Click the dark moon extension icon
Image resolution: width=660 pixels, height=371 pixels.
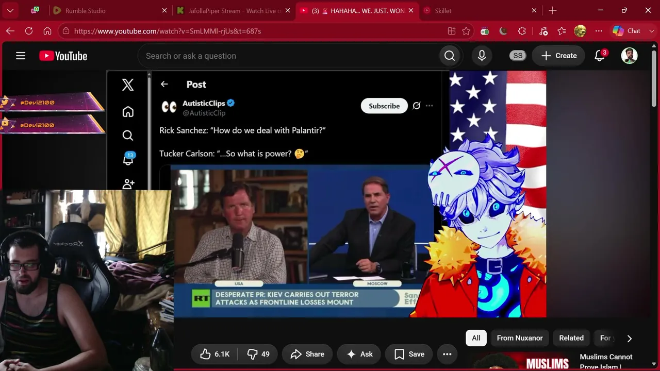click(503, 31)
